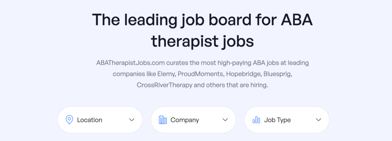The height and width of the screenshot is (141, 392).
Task: Select the 'Location' label text
Action: click(x=90, y=120)
